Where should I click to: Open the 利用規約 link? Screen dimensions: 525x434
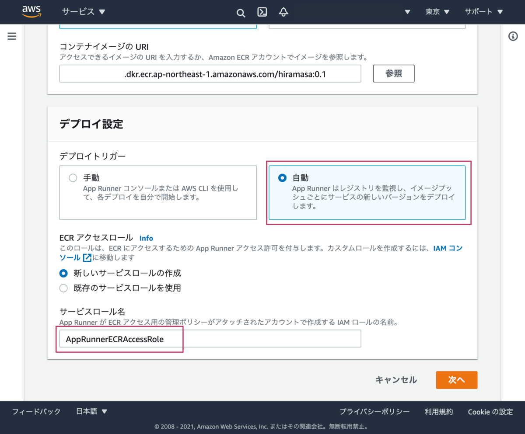(x=439, y=411)
